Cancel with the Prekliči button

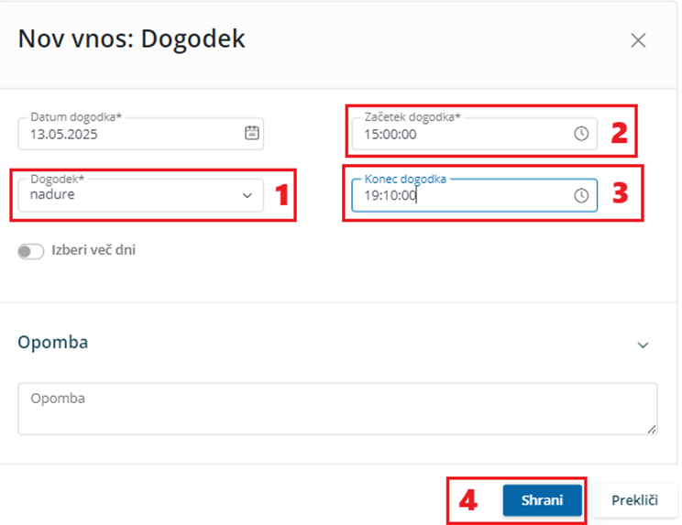click(x=634, y=500)
